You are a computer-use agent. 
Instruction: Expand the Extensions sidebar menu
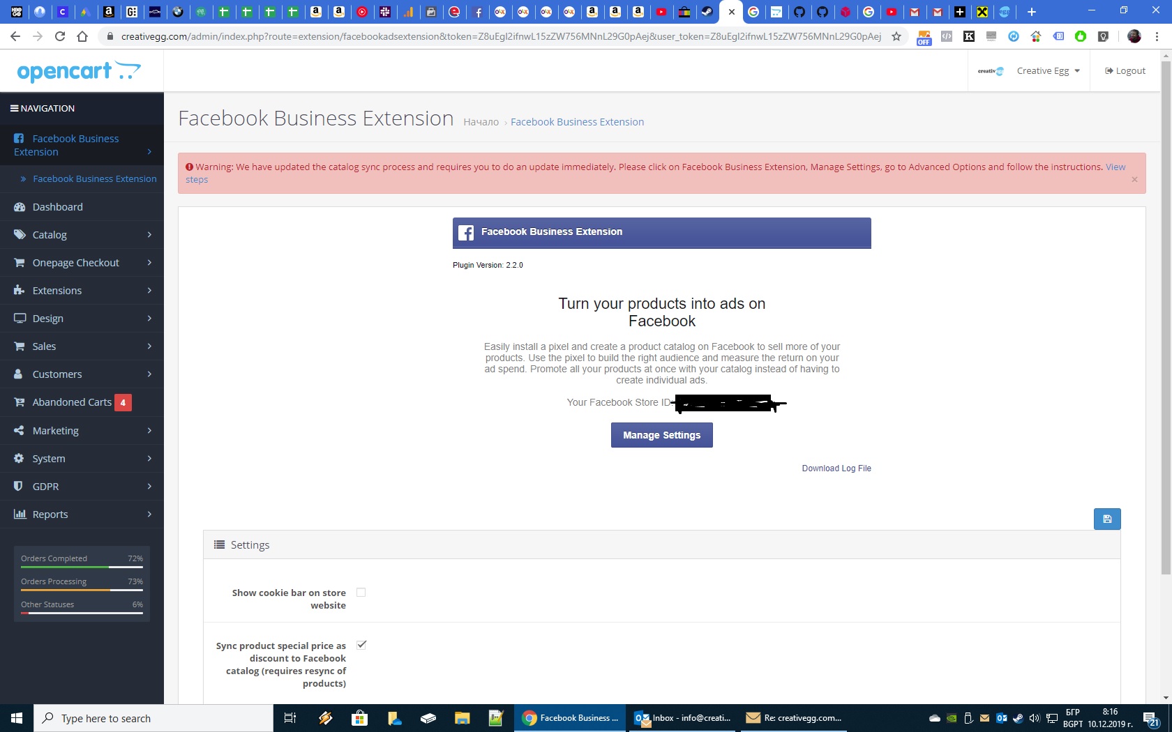[82, 291]
